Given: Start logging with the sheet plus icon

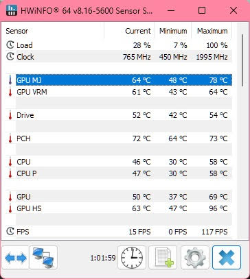Looking at the screenshot, I should (163, 258).
